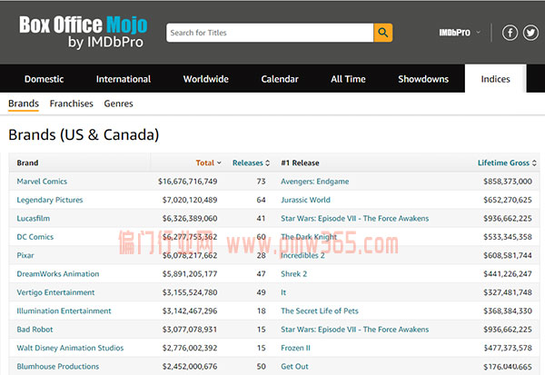Open the Blumhouse Productions brand link
The height and width of the screenshot is (375, 545).
58,366
